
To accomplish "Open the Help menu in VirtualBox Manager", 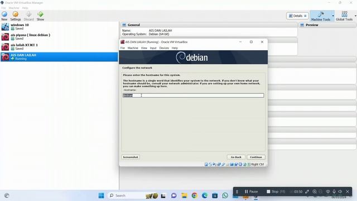I will (x=25, y=8).
